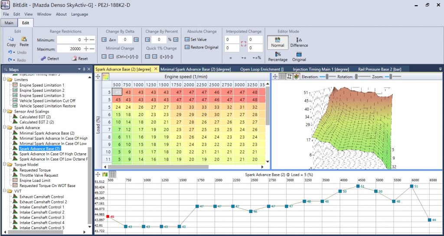Image resolution: width=444 pixels, height=236 pixels.
Task: Click the Paste icon in Edit group
Action: point(24,39)
